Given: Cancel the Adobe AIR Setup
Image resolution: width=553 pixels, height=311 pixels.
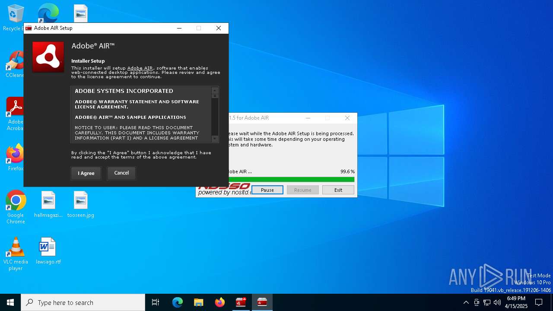Looking at the screenshot, I should [x=121, y=173].
